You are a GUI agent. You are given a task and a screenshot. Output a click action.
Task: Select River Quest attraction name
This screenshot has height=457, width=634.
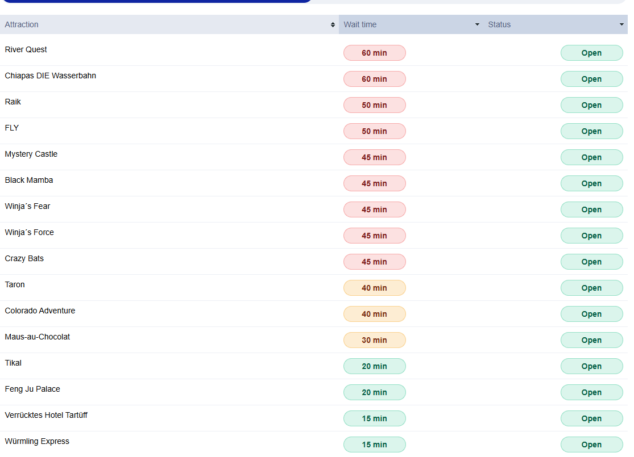[26, 49]
